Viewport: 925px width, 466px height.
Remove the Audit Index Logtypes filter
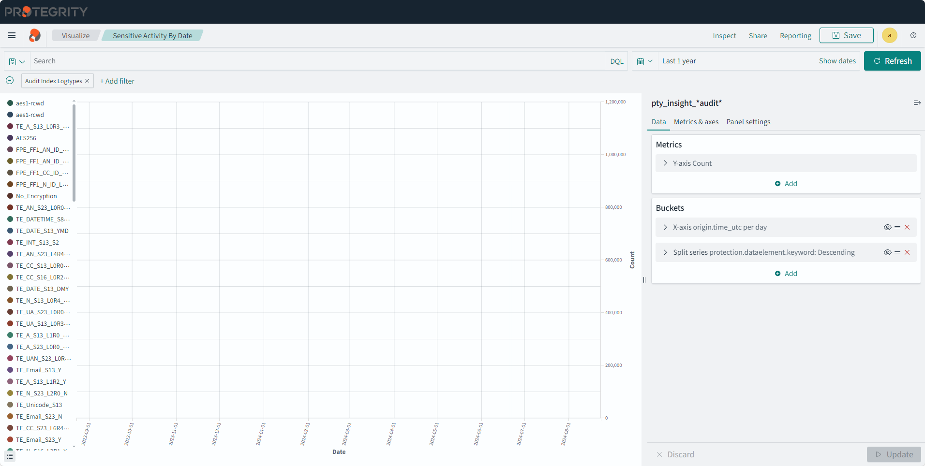pos(87,81)
